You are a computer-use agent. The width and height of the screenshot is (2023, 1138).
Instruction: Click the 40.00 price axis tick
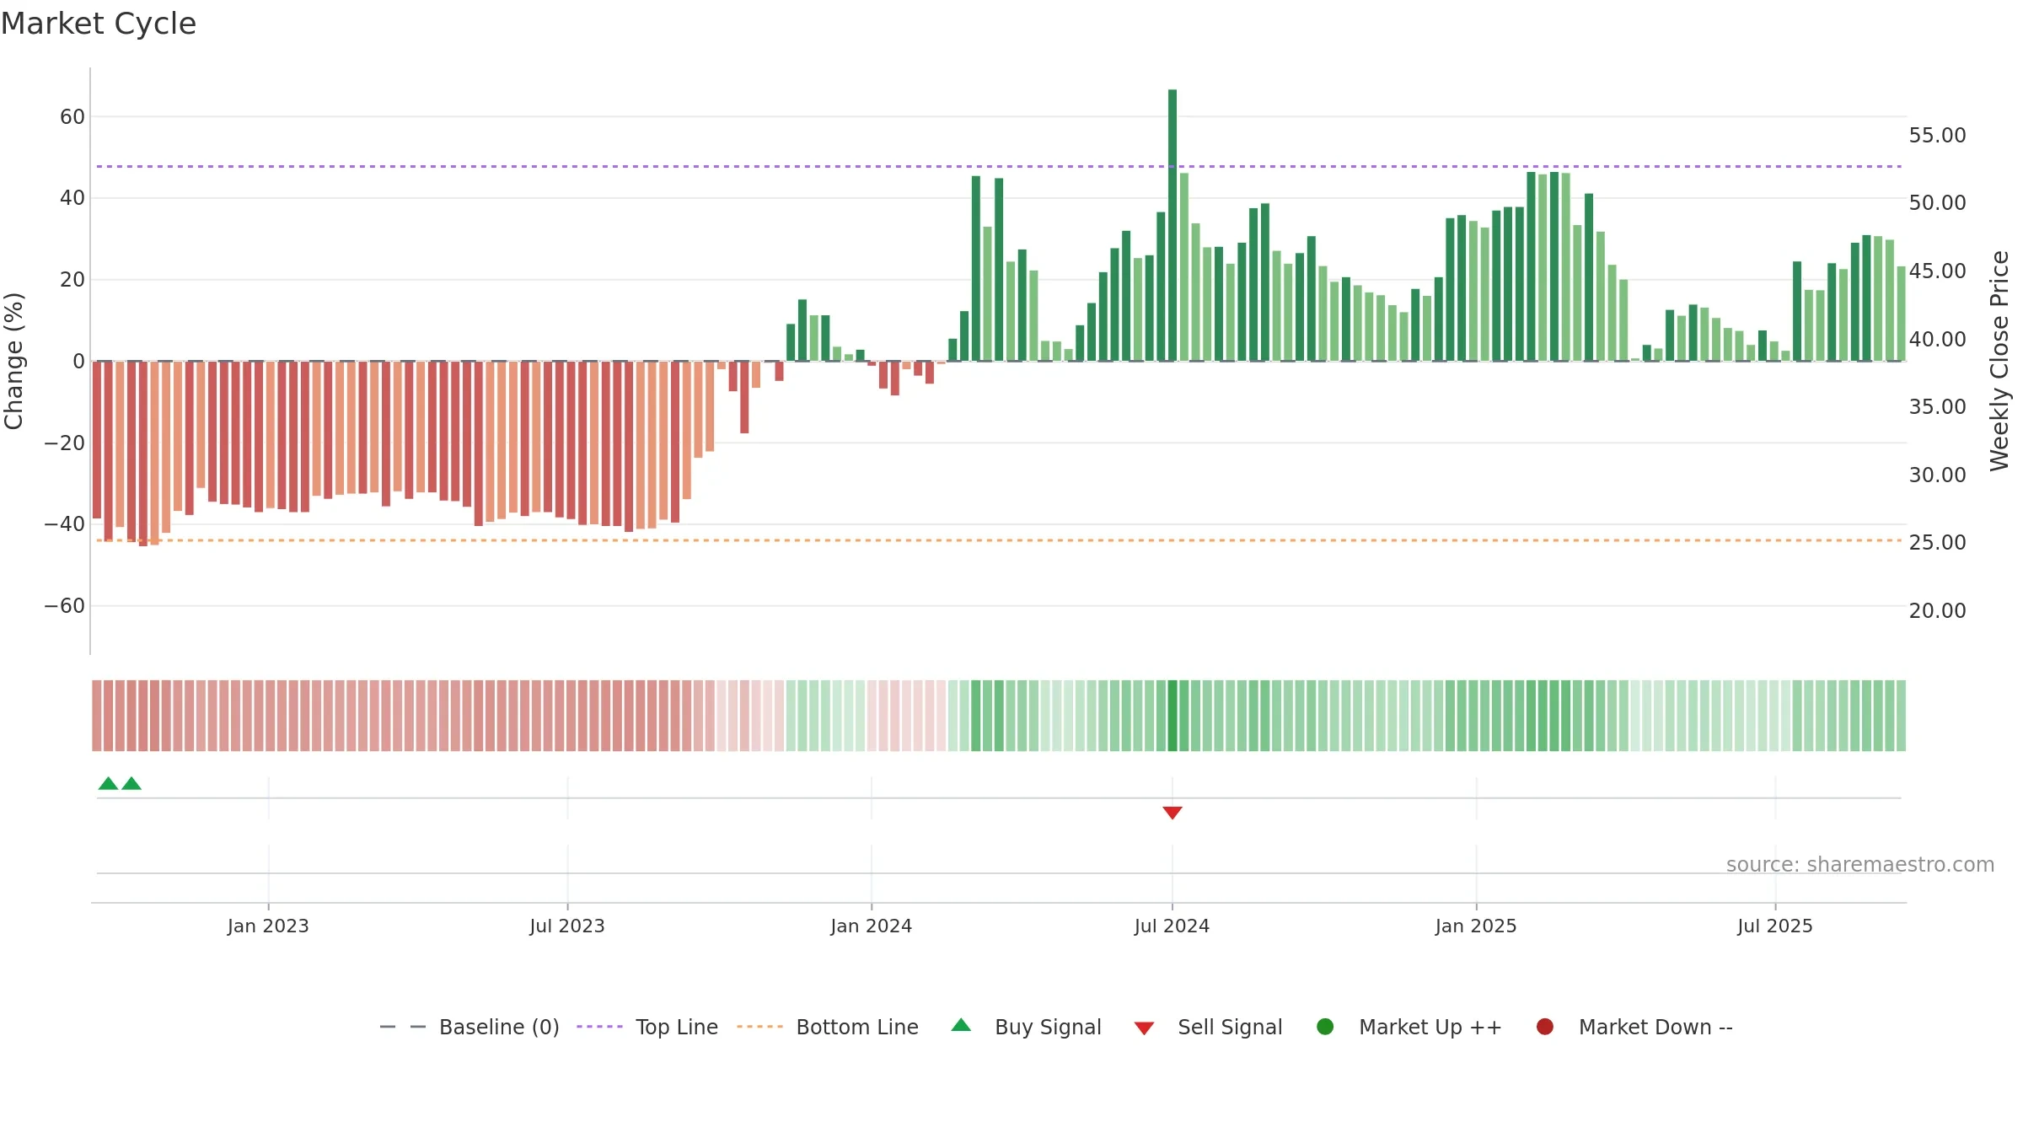point(1938,340)
